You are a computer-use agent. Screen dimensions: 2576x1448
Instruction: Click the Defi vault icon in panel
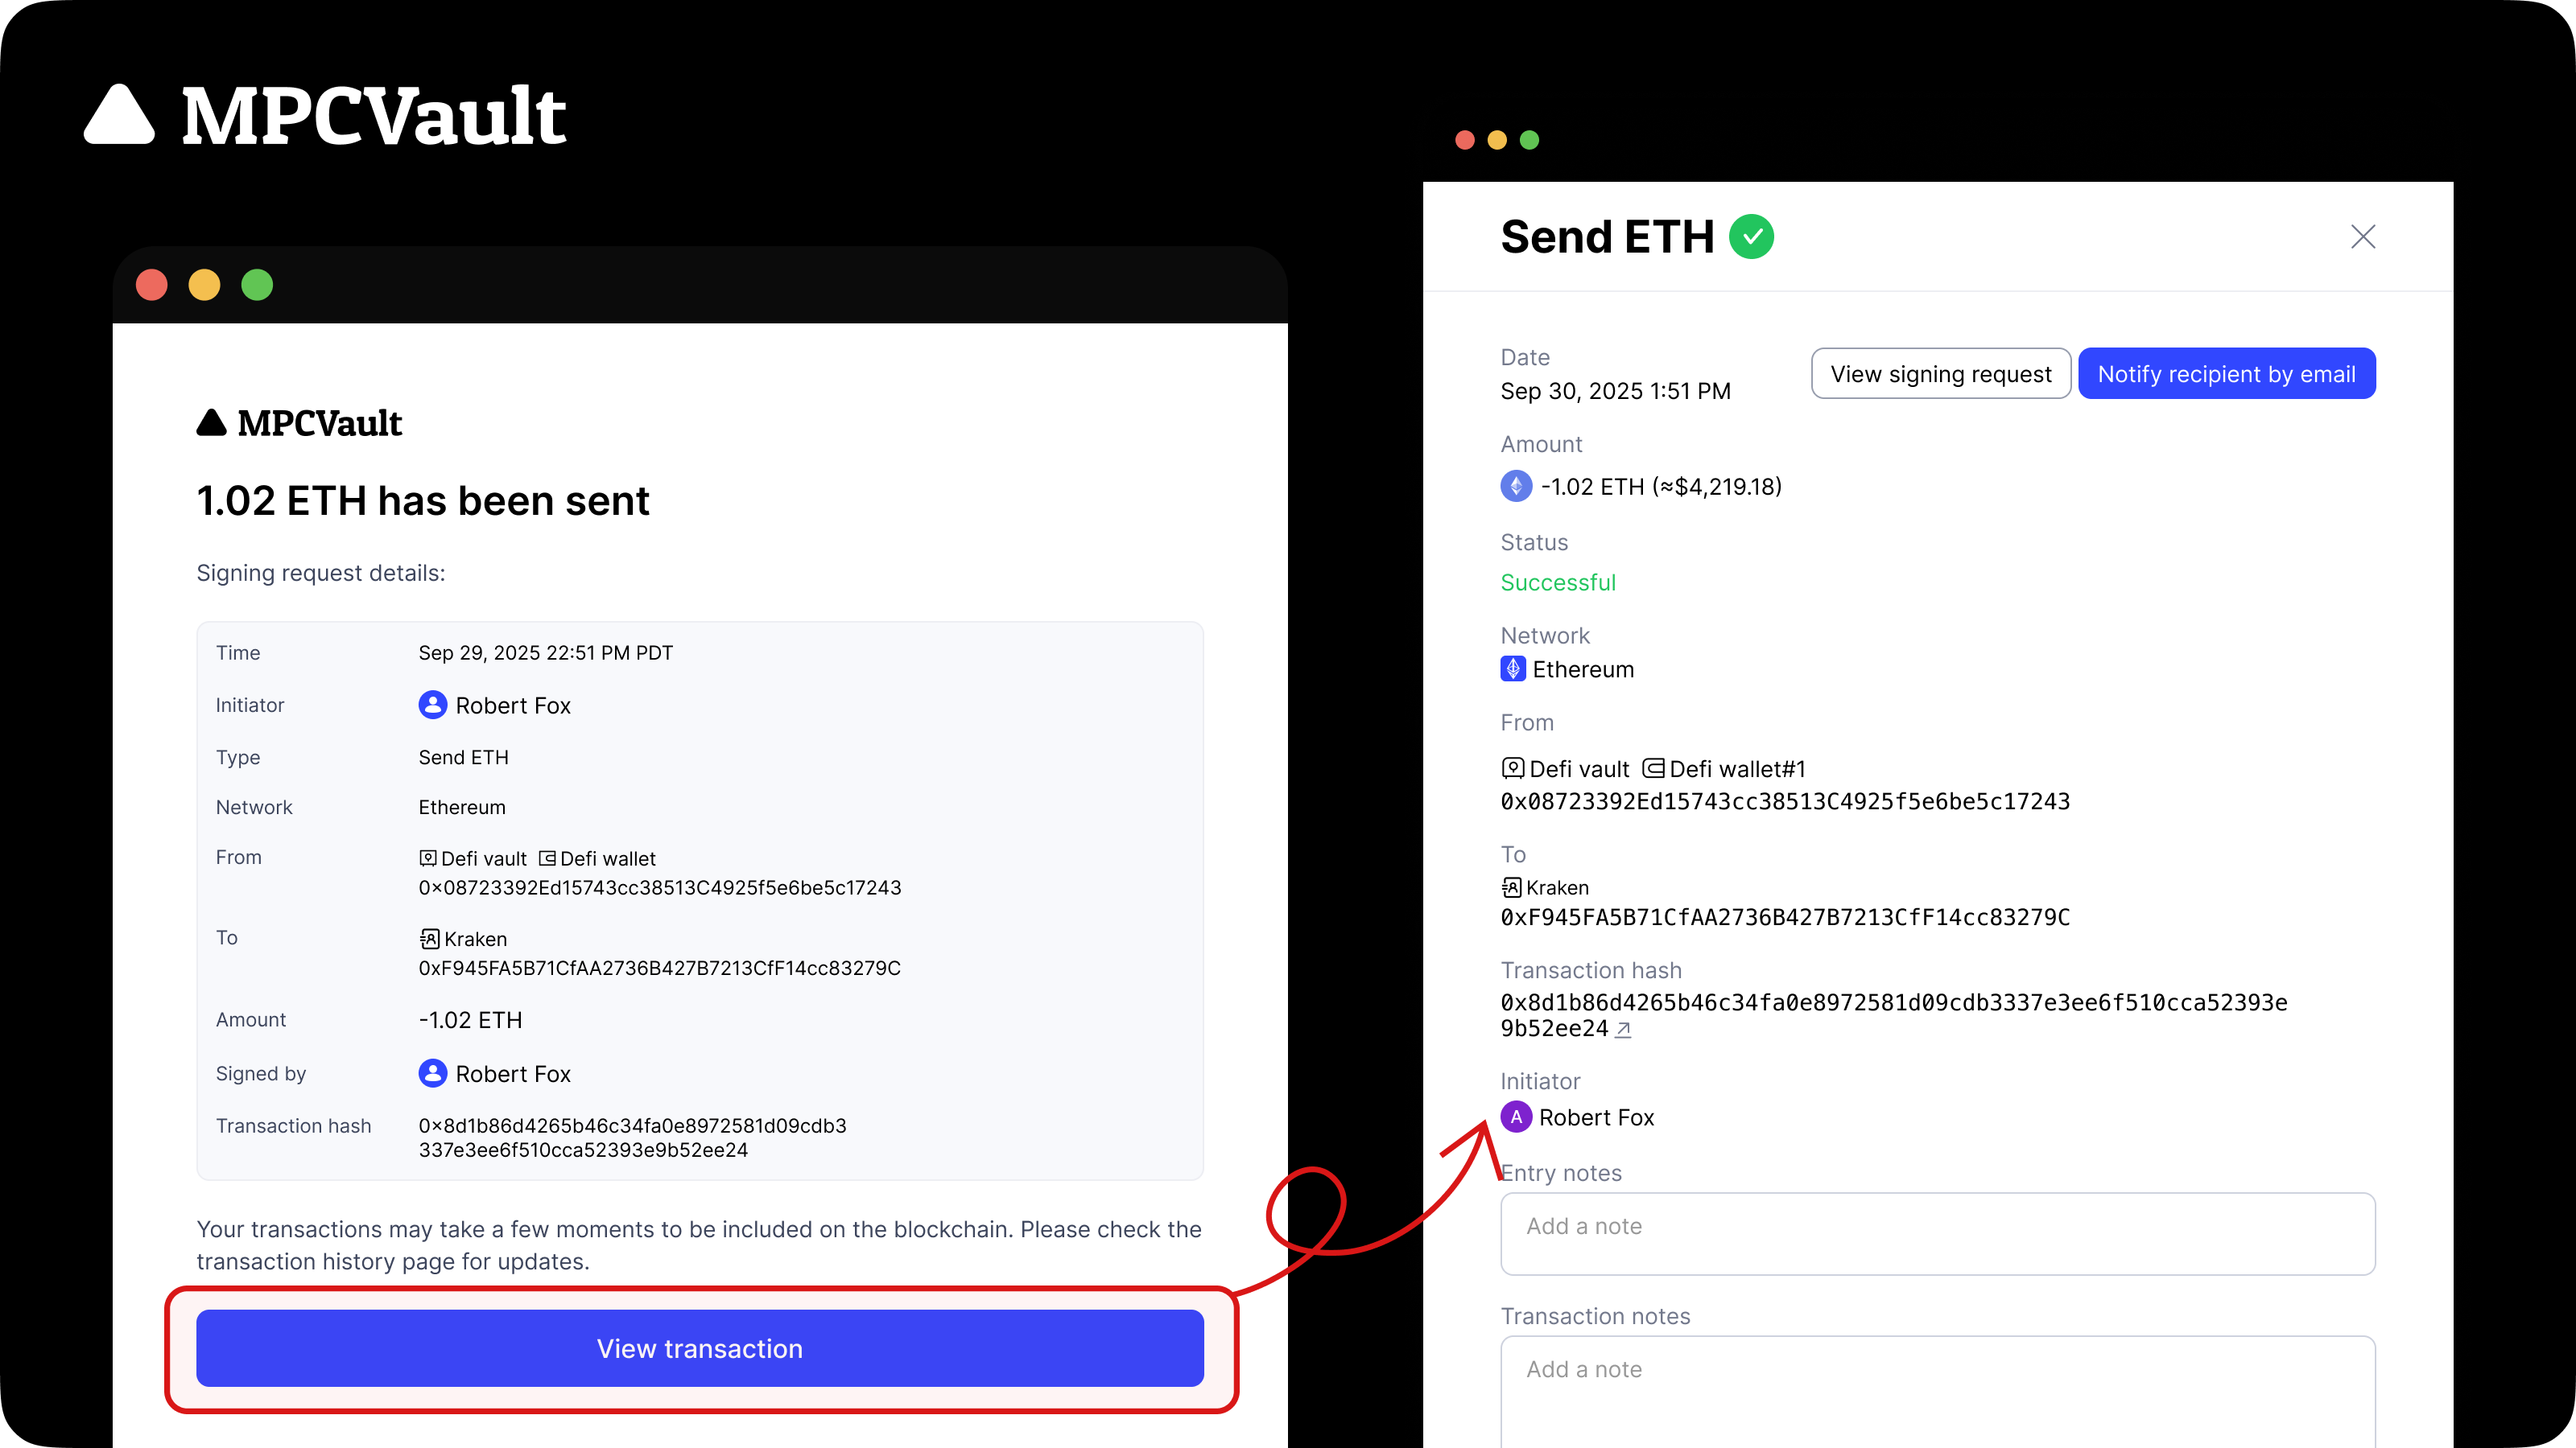[x=1513, y=768]
